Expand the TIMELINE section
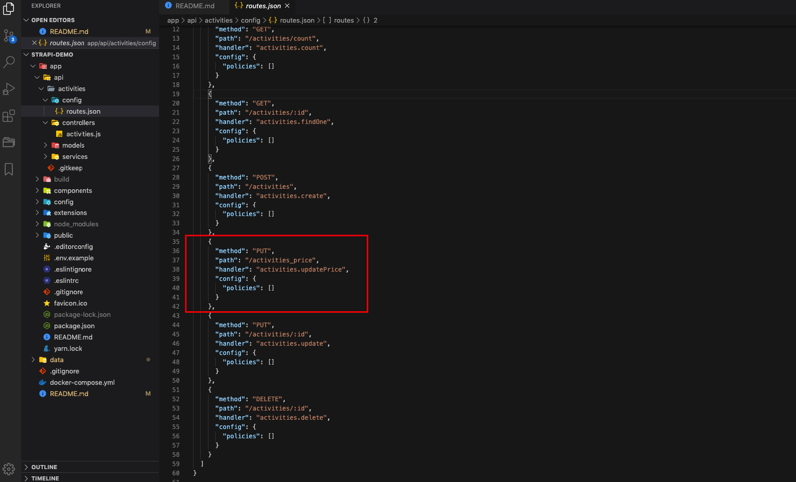 45,478
